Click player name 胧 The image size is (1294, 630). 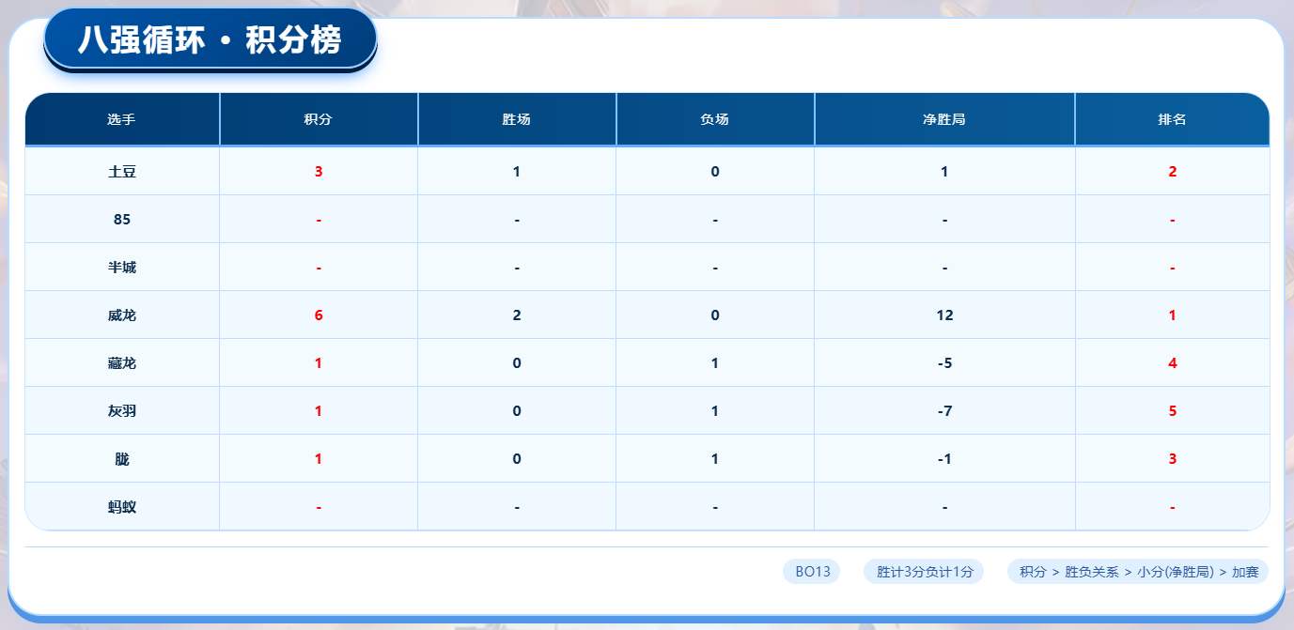[x=122, y=459]
